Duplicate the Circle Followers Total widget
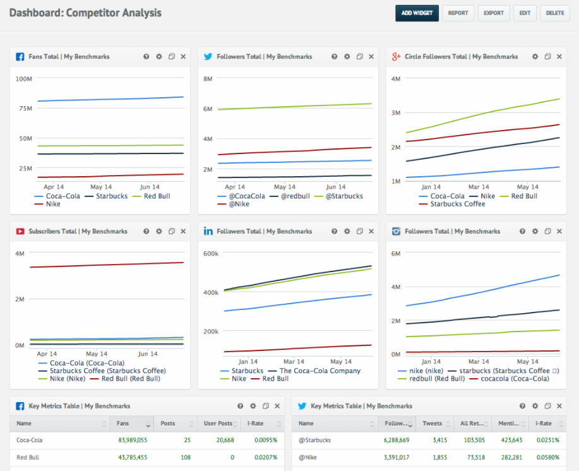579x471 pixels. (547, 56)
